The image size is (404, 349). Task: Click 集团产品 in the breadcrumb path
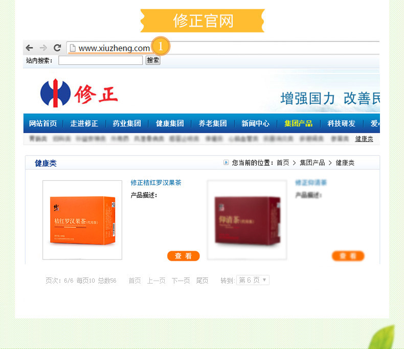[312, 162]
